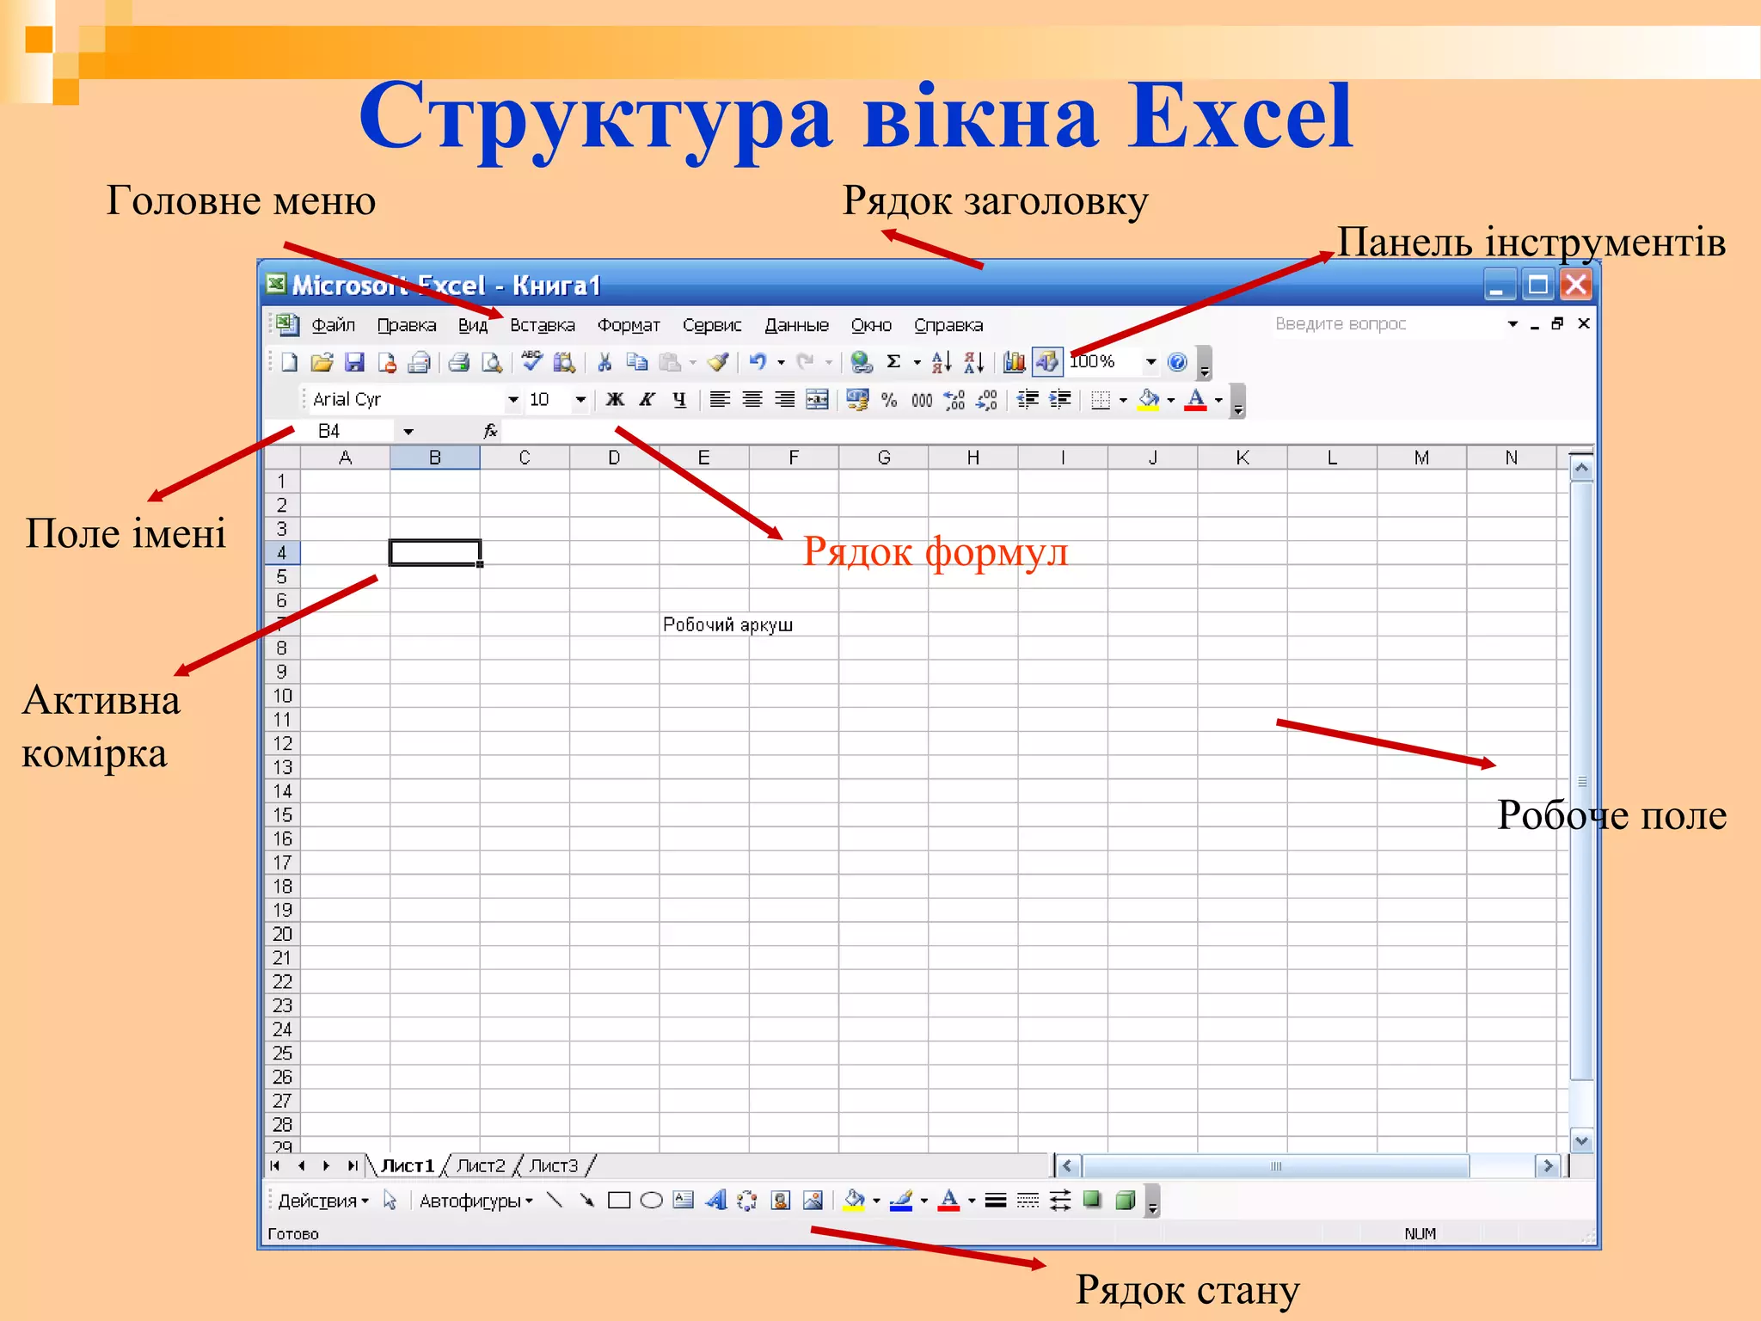Open the Вставка menu
This screenshot has height=1321, width=1761.
pos(543,325)
